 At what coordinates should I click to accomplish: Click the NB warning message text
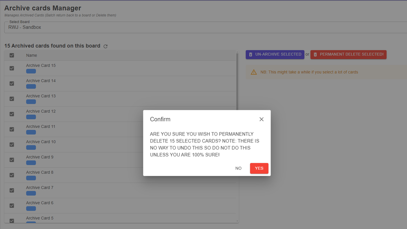[309, 72]
